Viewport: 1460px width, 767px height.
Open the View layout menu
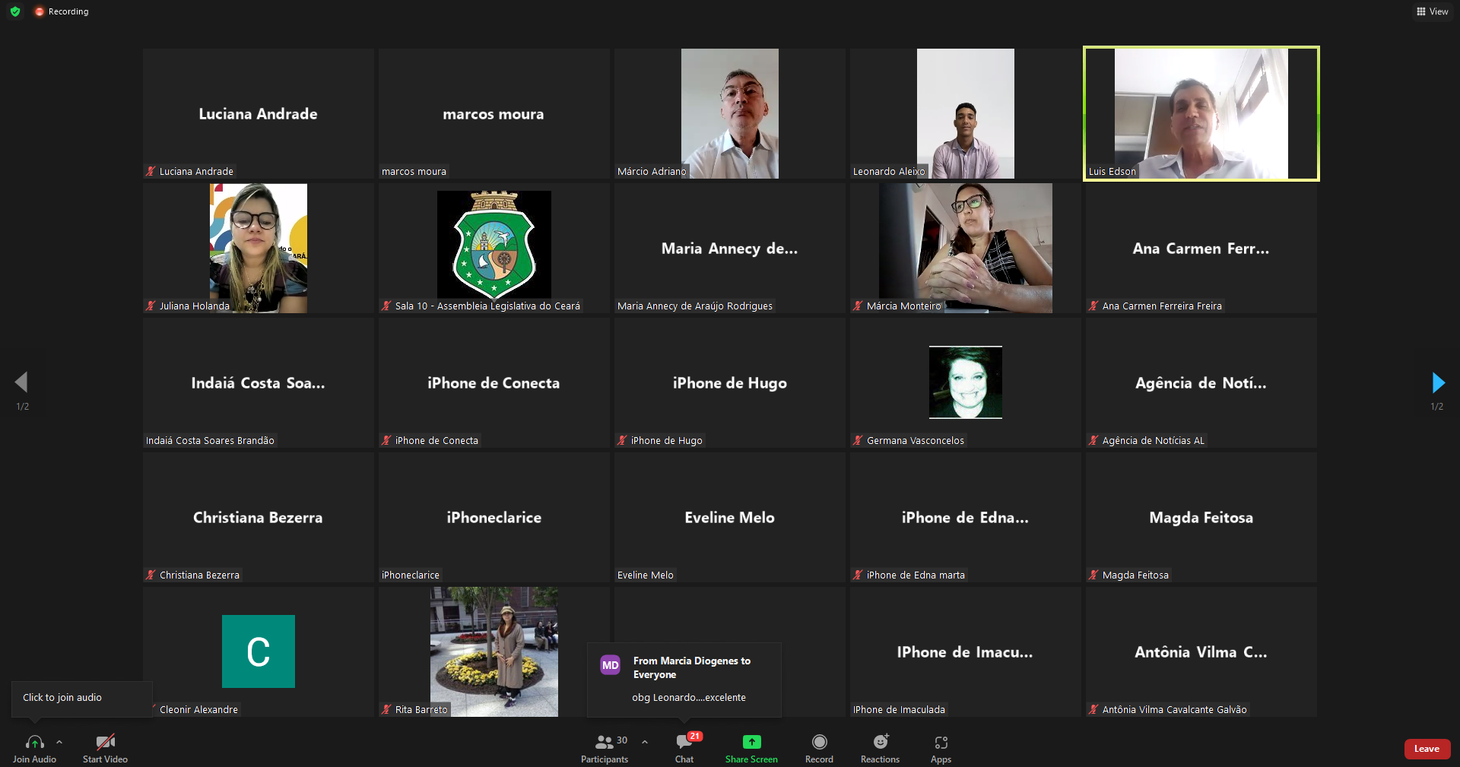click(1432, 11)
